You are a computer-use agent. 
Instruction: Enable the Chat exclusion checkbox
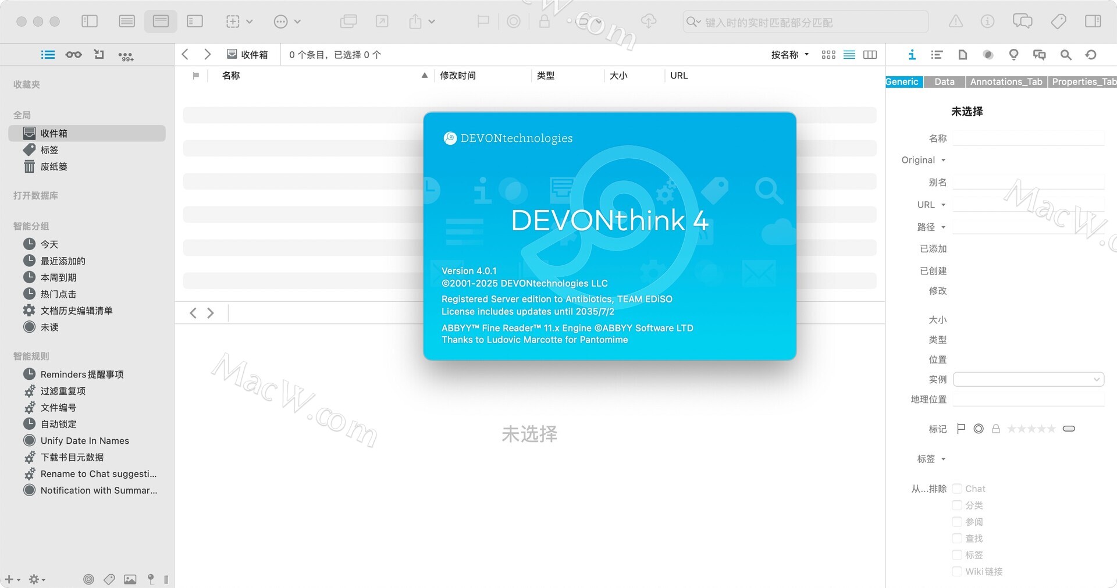click(957, 489)
